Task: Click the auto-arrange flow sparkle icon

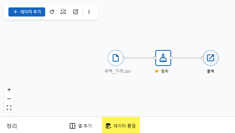Action: [63, 12]
